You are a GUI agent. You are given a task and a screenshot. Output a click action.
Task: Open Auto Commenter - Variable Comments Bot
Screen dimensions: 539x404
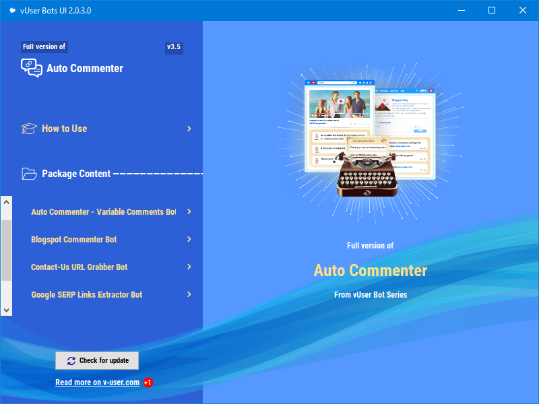coord(104,212)
